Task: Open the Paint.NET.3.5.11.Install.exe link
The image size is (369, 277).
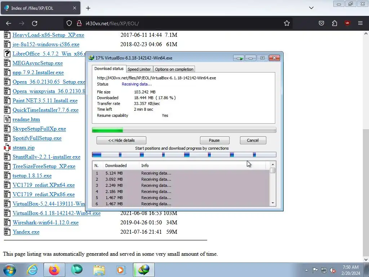Action: [x=45, y=101]
